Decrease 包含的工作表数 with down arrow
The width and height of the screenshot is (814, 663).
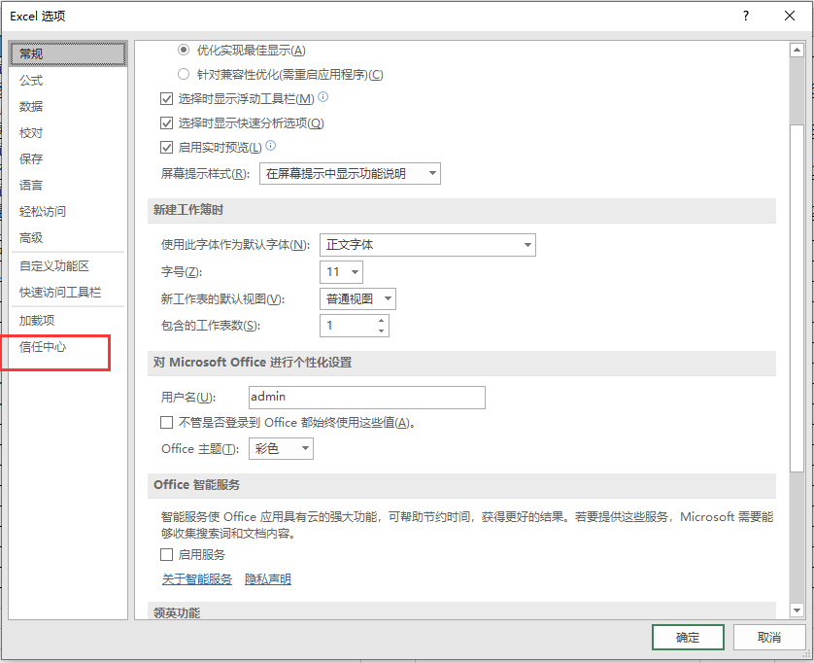pos(381,331)
